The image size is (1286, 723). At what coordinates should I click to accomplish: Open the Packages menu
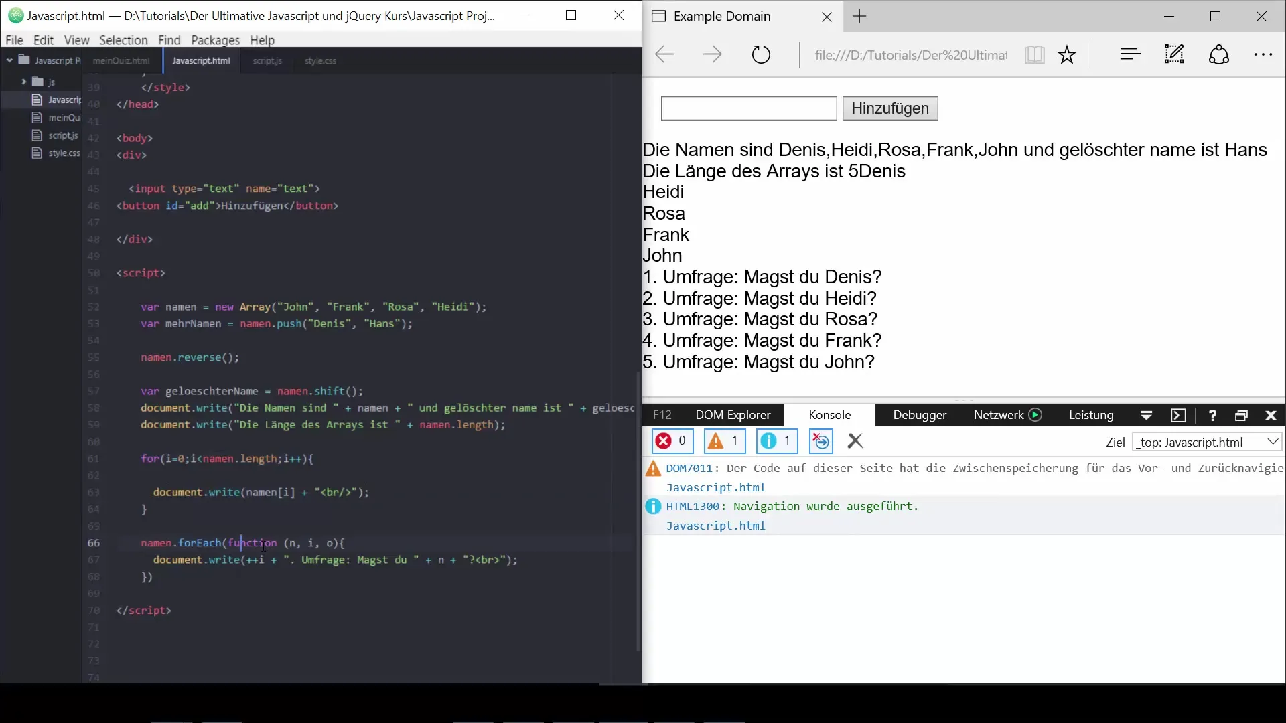coord(215,40)
